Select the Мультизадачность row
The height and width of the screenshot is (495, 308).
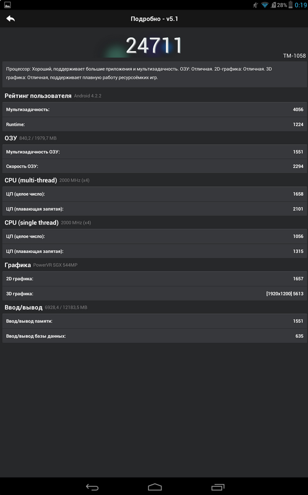[154, 110]
